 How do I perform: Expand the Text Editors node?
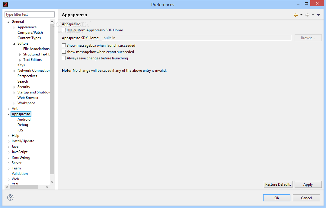coord(20,60)
